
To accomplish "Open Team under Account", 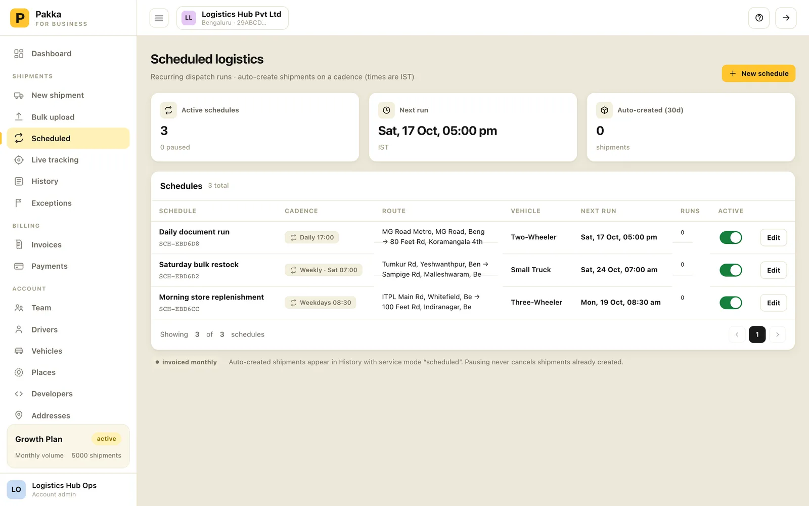I will point(68,308).
